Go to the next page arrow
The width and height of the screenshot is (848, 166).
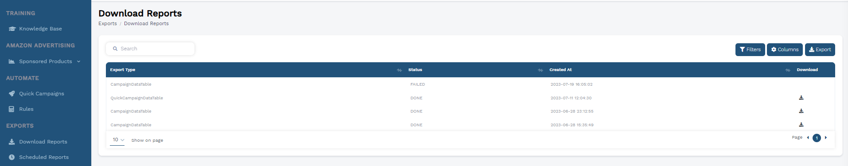click(826, 138)
